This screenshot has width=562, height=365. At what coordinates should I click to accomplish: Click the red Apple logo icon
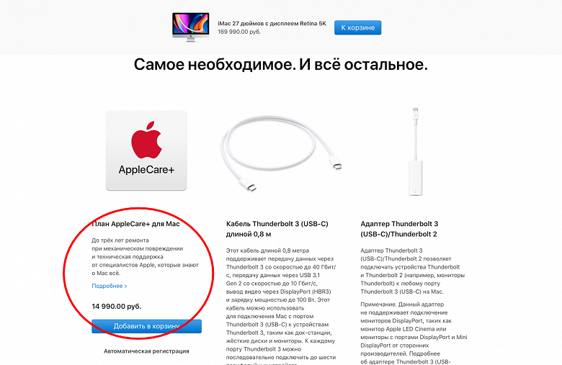click(x=146, y=140)
